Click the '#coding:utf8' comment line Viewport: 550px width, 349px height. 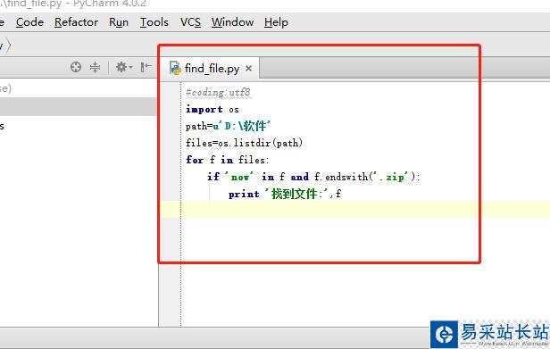pos(218,92)
